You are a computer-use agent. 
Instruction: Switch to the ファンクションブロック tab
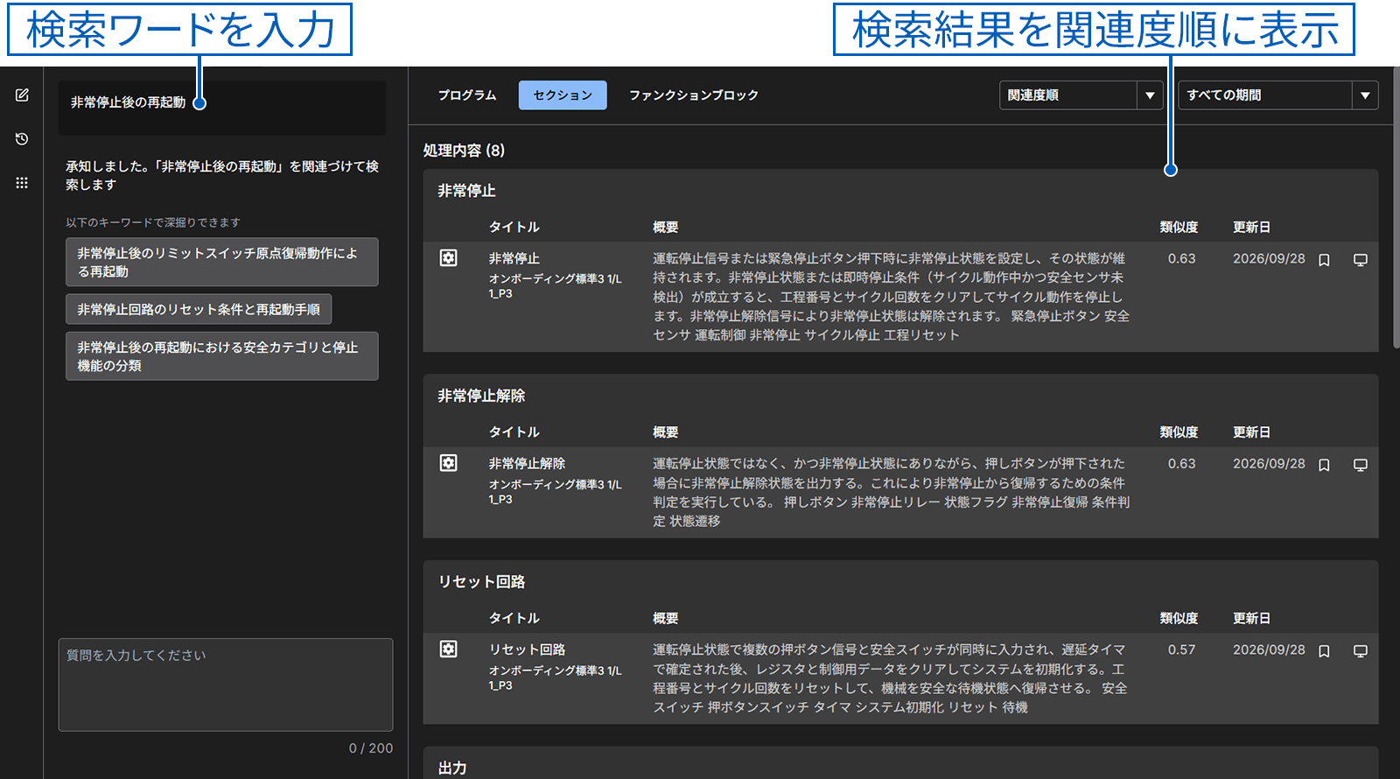(694, 95)
